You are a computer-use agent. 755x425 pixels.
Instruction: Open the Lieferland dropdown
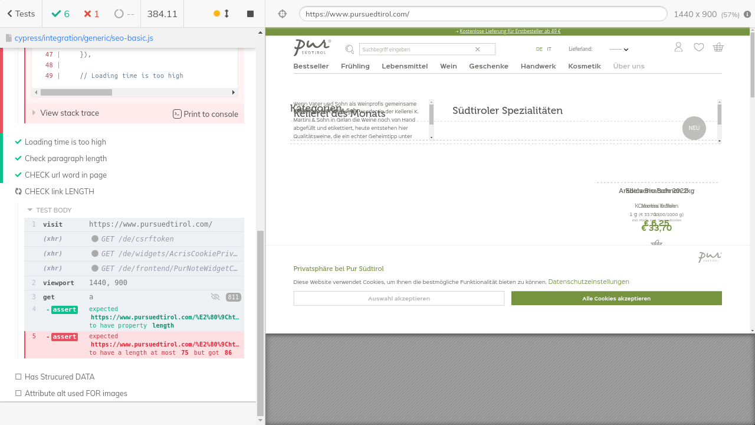click(x=619, y=50)
